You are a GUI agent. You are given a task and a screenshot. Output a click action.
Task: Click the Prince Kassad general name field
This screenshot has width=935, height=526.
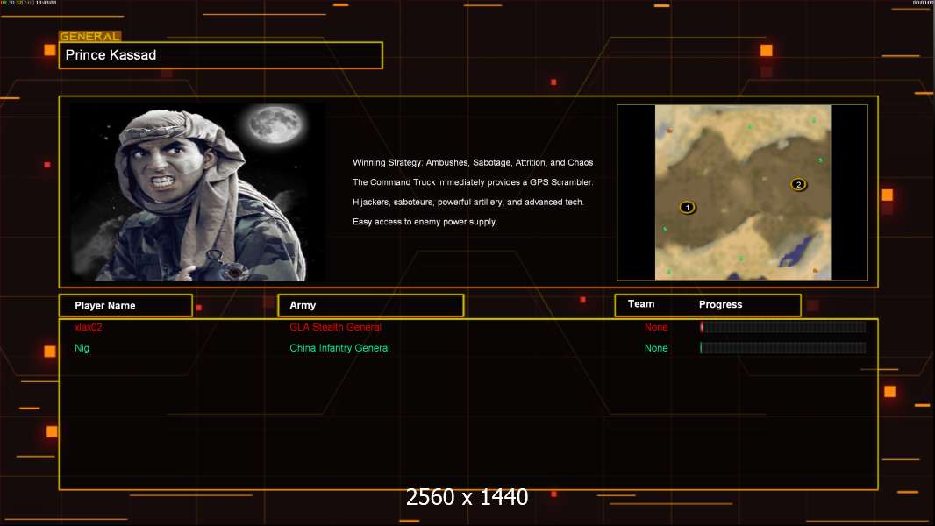(221, 55)
